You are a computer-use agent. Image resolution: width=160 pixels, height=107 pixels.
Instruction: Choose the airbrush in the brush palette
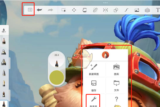4,52
